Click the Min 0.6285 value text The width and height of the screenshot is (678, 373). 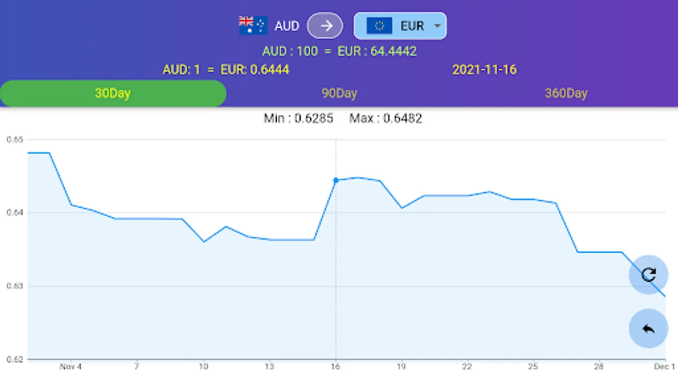pos(298,119)
